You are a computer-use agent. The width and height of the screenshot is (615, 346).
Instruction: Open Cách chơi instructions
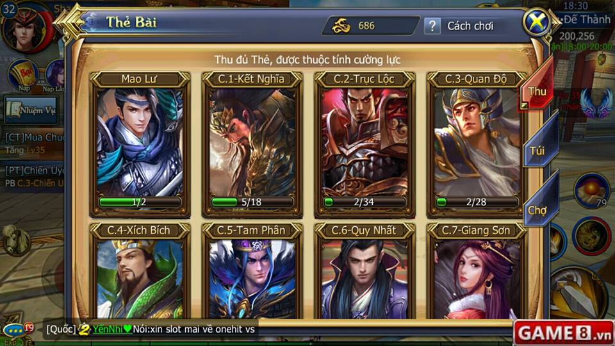470,26
